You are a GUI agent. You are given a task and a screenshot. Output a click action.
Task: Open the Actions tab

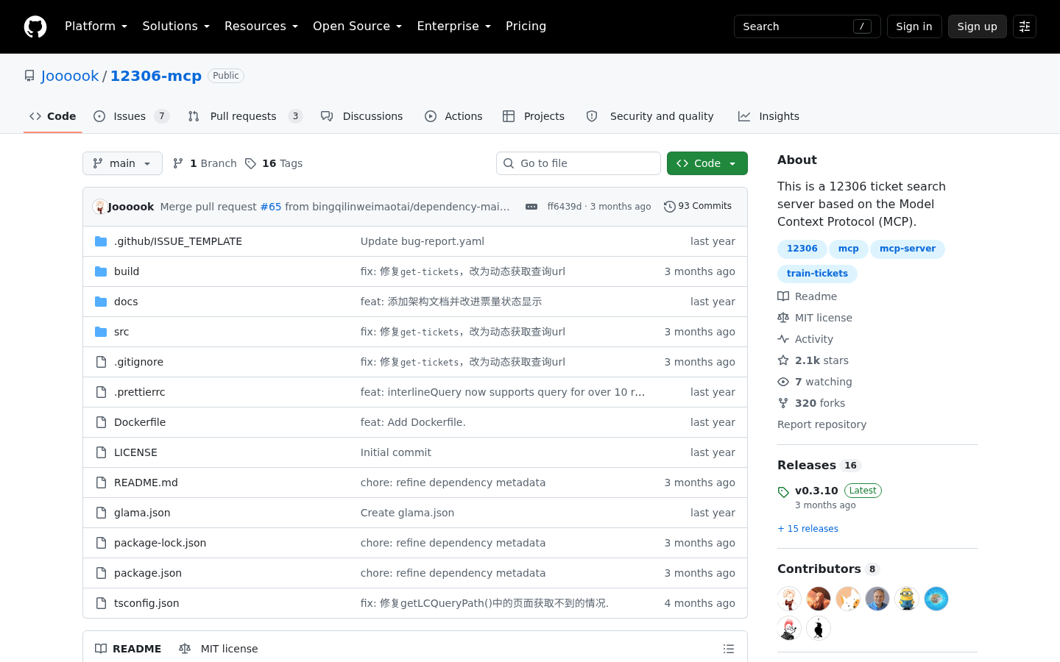tap(453, 116)
